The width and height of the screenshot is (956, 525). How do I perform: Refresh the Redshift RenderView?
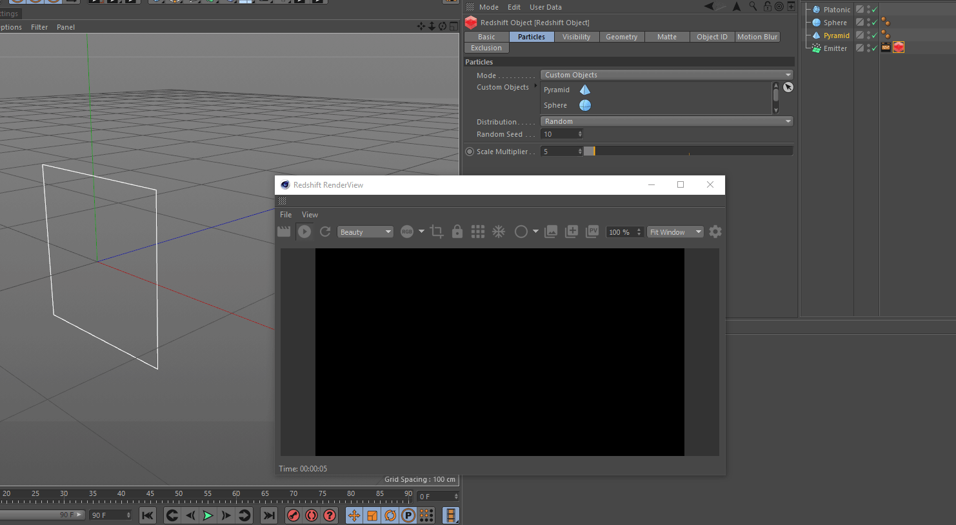coord(325,232)
